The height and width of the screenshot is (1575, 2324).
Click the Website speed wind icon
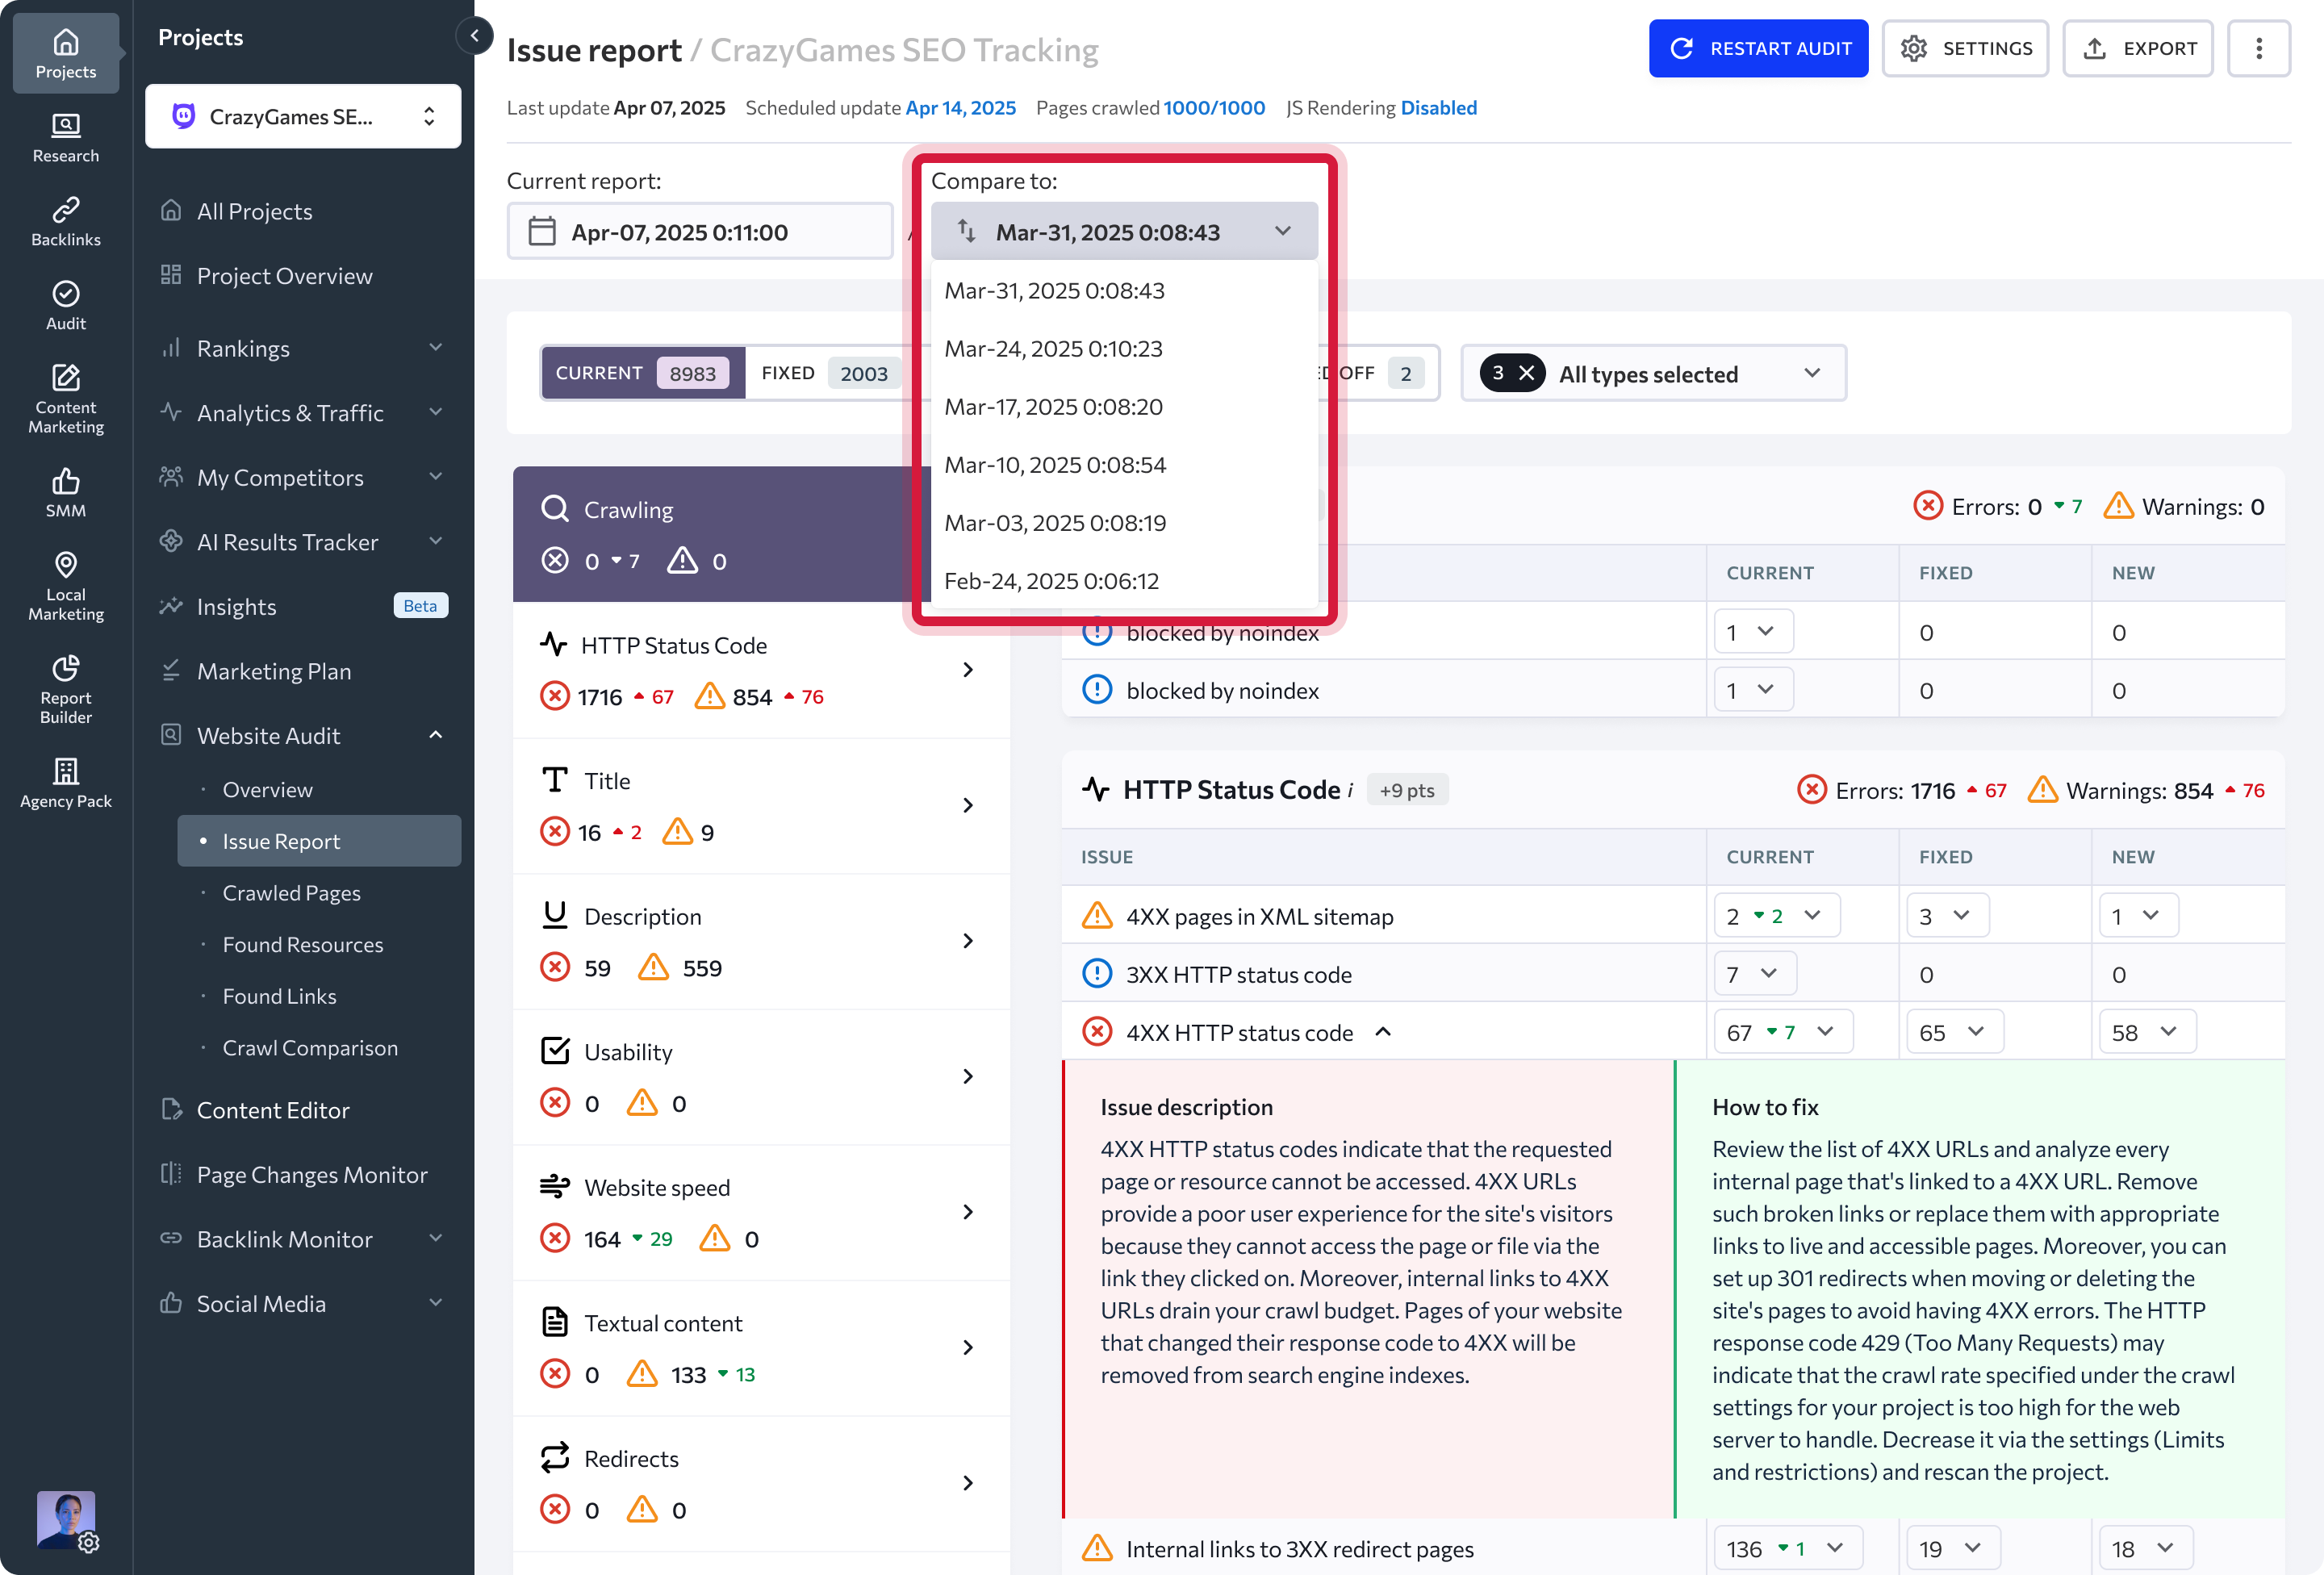pos(554,1187)
